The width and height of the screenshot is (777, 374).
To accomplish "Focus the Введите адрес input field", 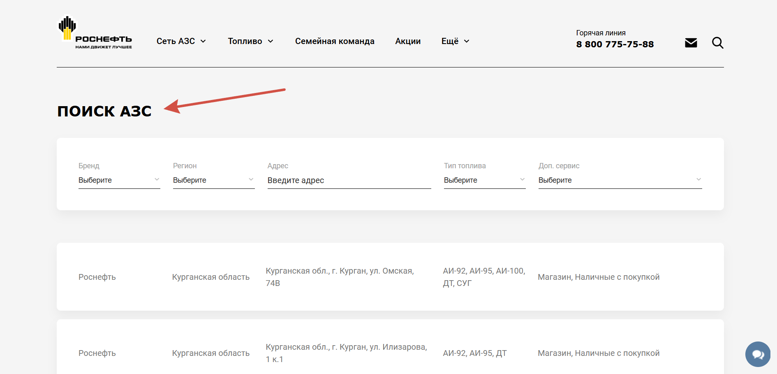I will 349,180.
